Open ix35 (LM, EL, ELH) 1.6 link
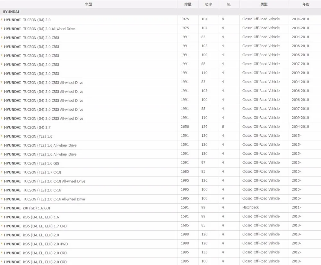Image resolution: width=321 pixels, height=265 pixels. [31, 217]
